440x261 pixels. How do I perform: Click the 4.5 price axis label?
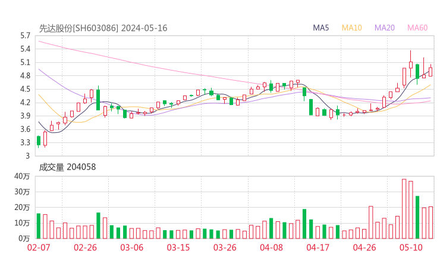(25, 89)
